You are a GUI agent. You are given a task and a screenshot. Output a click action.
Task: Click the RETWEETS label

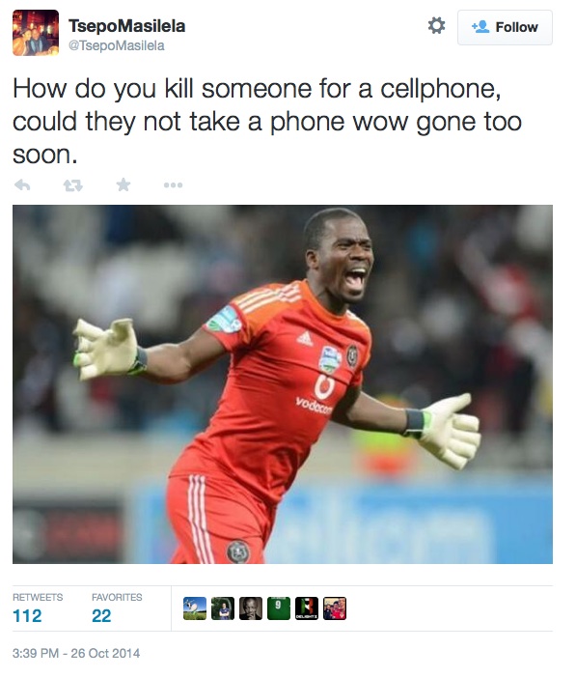[38, 597]
